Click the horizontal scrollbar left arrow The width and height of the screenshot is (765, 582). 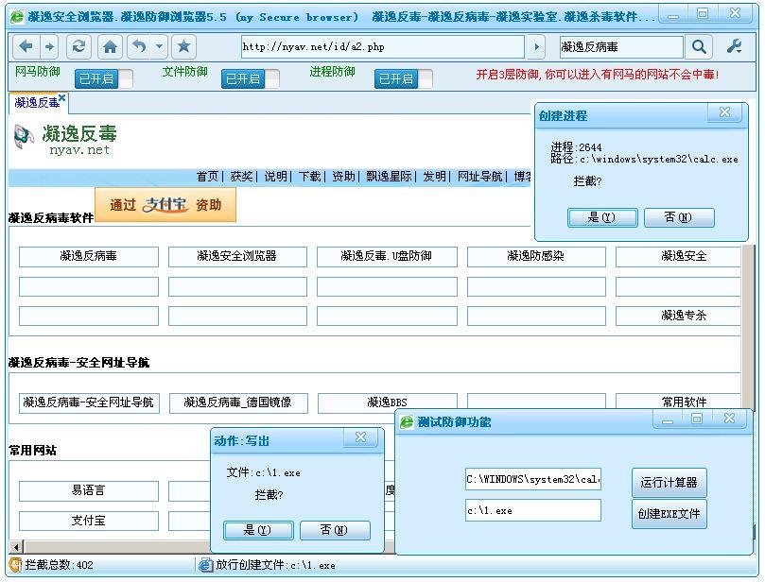coord(17,547)
